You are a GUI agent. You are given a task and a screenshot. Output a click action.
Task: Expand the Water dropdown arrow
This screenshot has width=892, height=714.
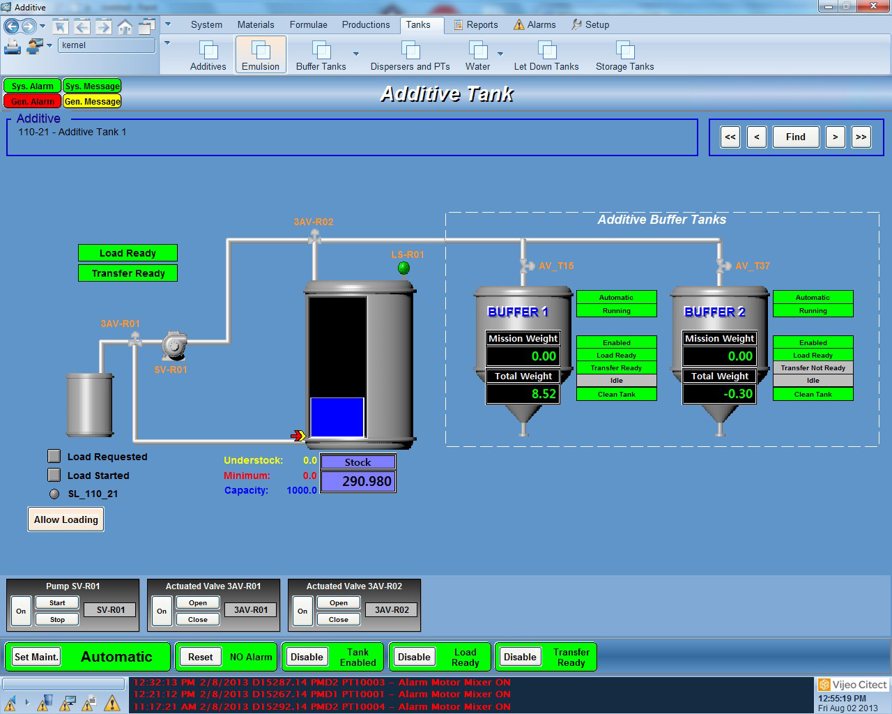tap(500, 54)
